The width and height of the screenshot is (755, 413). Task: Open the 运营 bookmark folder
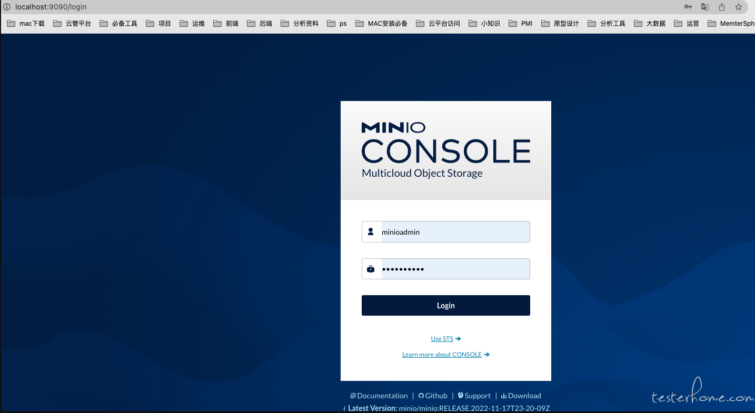click(x=687, y=24)
